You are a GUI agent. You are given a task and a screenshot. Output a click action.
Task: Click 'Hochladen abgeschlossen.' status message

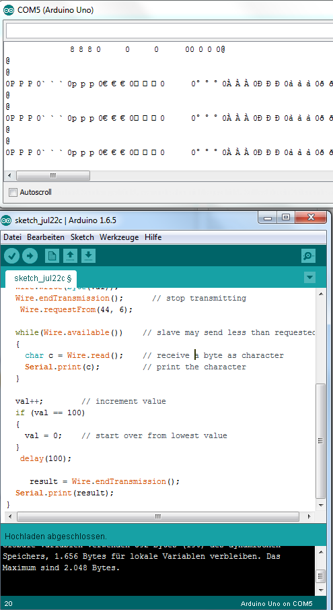coord(55,537)
